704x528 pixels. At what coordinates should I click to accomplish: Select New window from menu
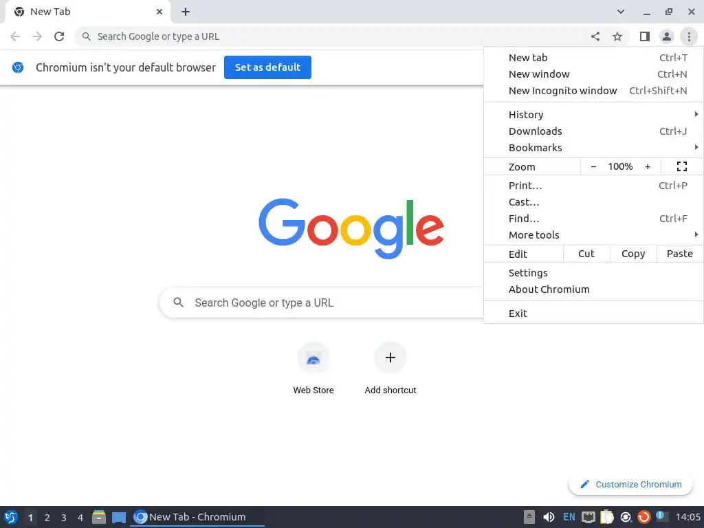point(593,74)
